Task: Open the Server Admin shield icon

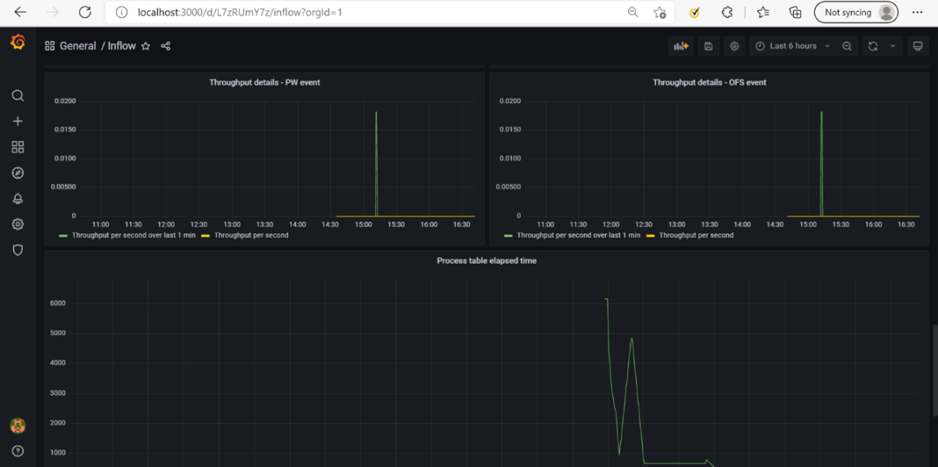Action: 18,250
